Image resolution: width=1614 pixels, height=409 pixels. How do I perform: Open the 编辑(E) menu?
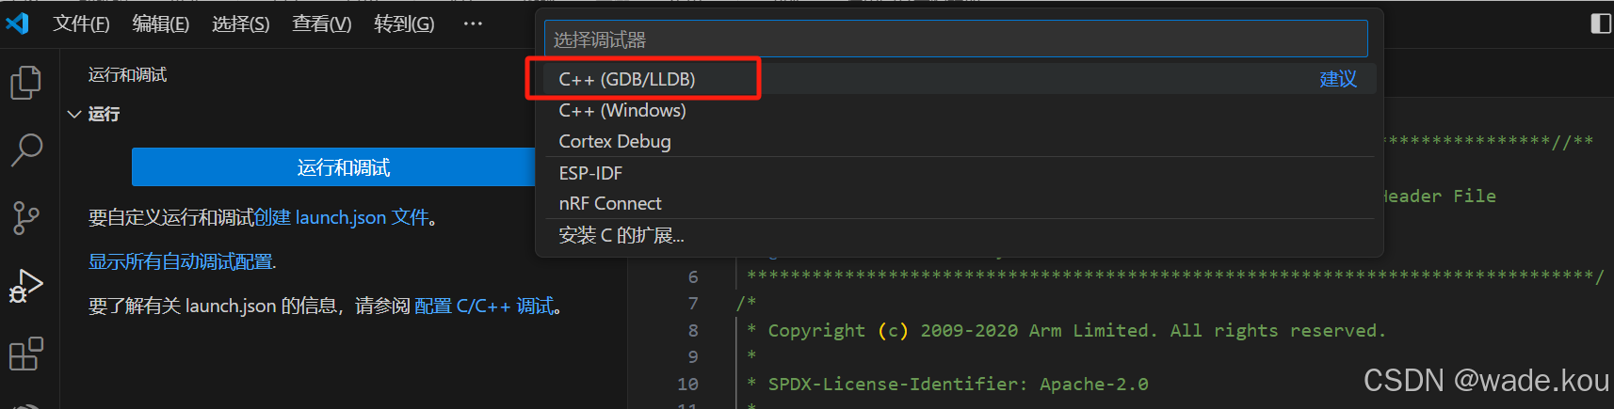tap(161, 24)
